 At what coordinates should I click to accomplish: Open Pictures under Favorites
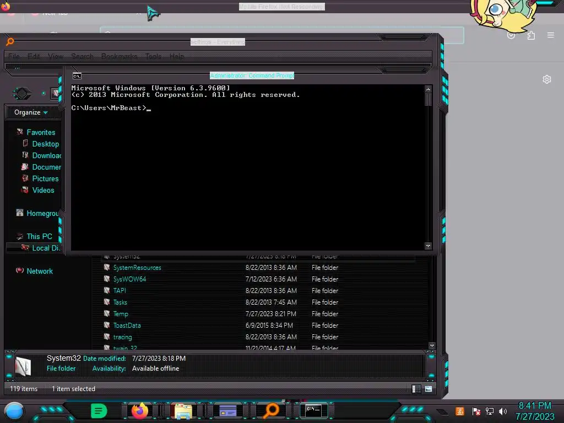coord(45,179)
